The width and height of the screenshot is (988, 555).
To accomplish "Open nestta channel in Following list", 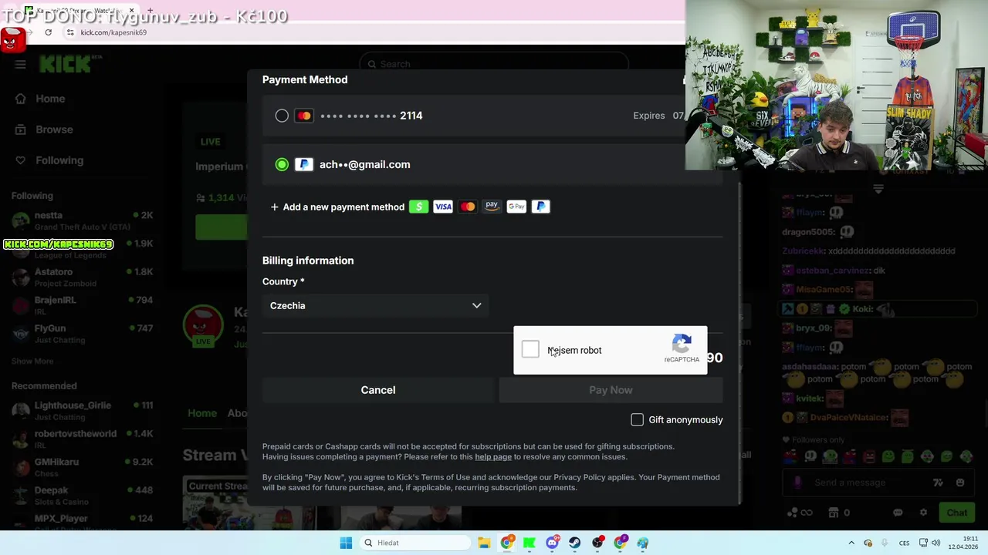I will pos(82,220).
